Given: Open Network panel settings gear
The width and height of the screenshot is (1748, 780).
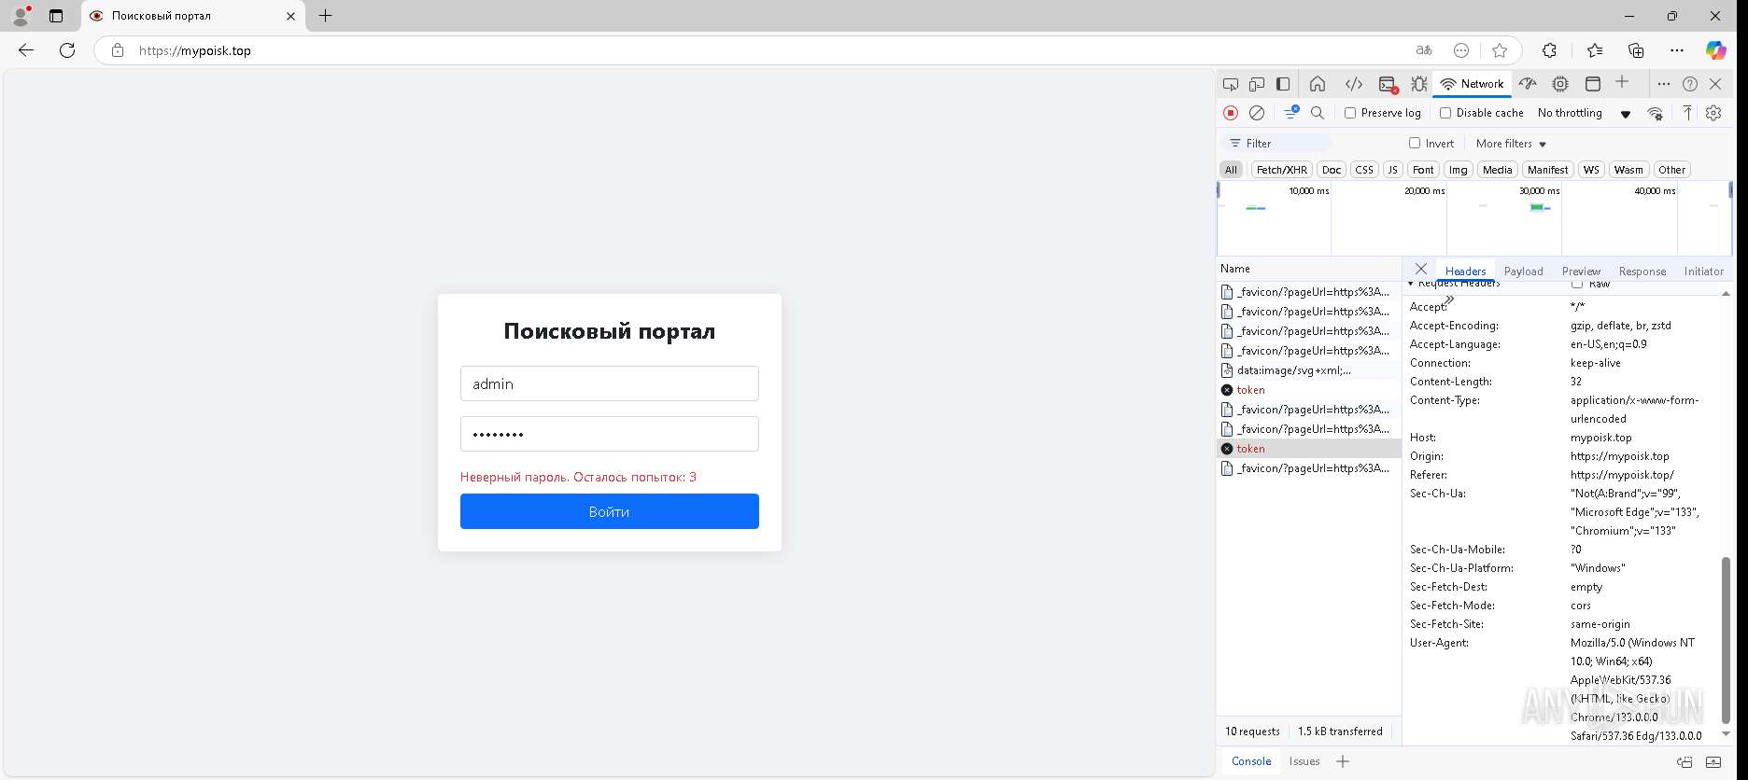Looking at the screenshot, I should click(x=1713, y=113).
